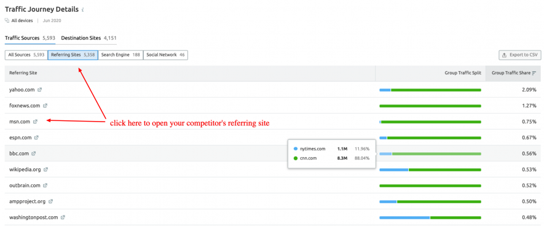Click 88.04% value in tooltip
The height and width of the screenshot is (226, 544).
362,158
